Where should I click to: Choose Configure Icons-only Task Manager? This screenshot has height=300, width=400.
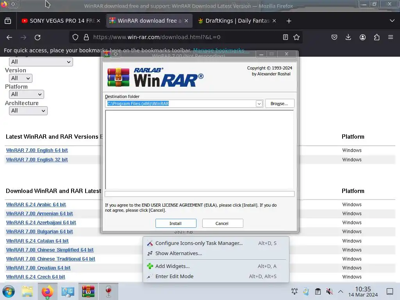click(x=216, y=243)
